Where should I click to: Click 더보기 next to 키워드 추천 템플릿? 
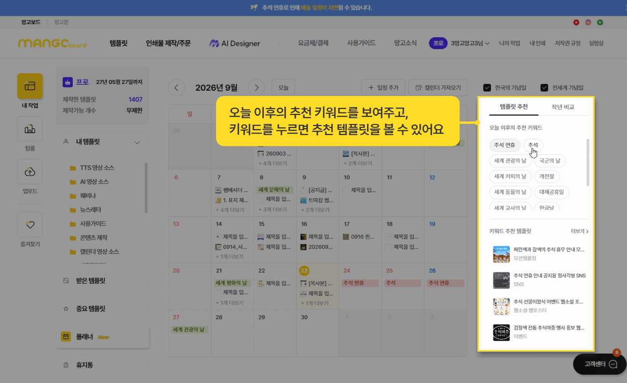[x=579, y=232]
